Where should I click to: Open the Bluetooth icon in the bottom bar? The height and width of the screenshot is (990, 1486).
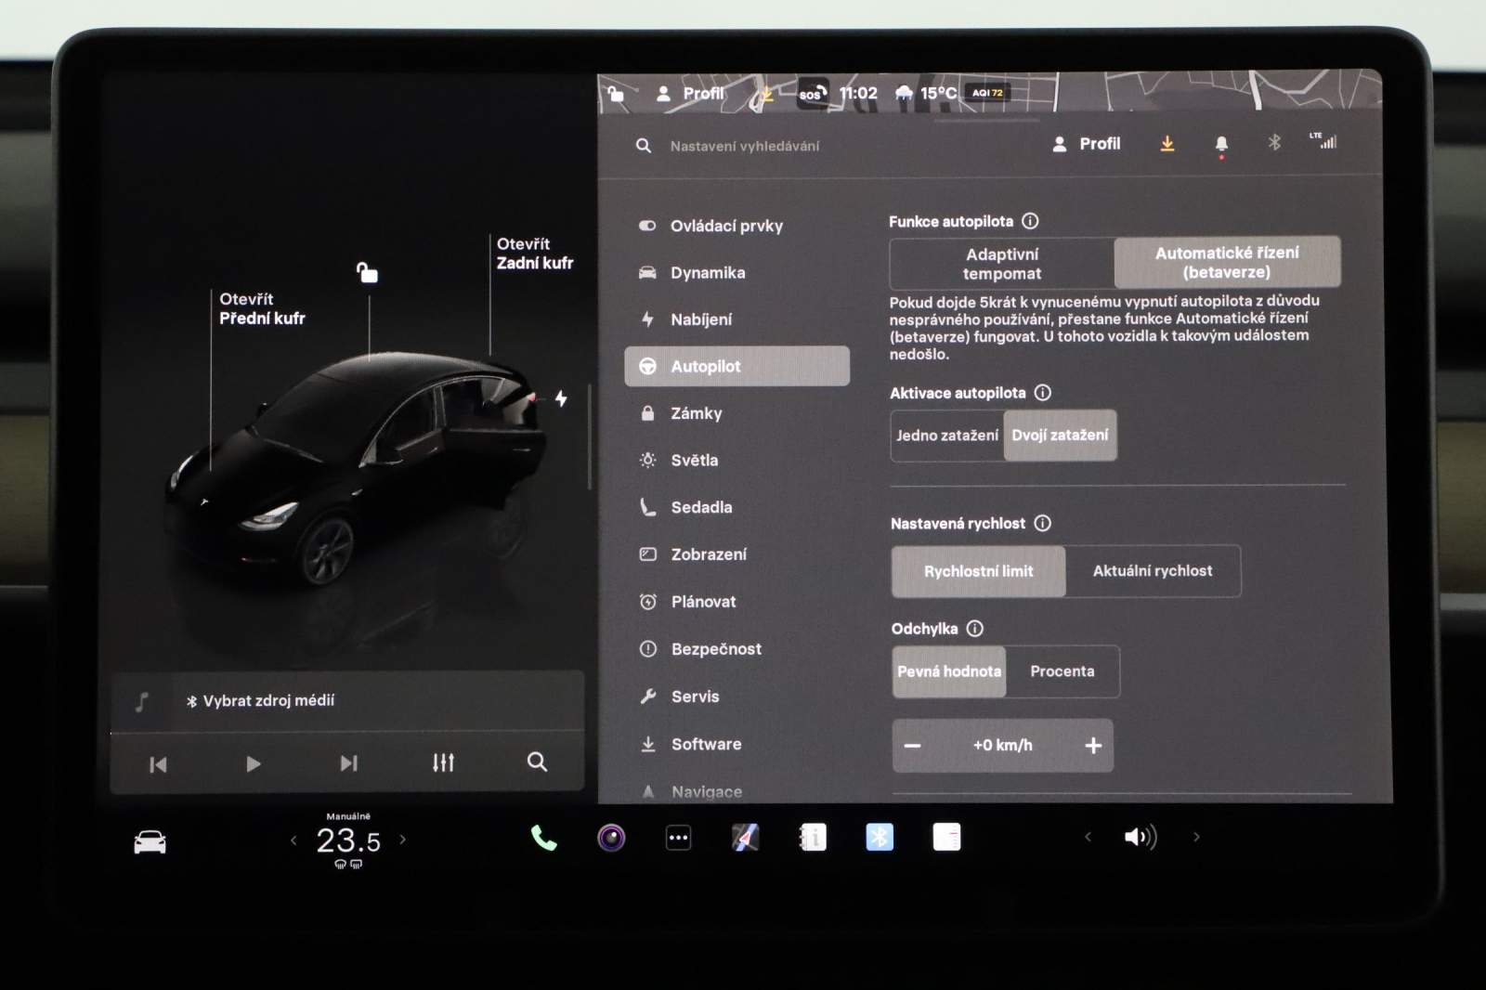coord(878,838)
